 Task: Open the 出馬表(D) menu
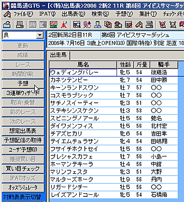(x=74, y=14)
